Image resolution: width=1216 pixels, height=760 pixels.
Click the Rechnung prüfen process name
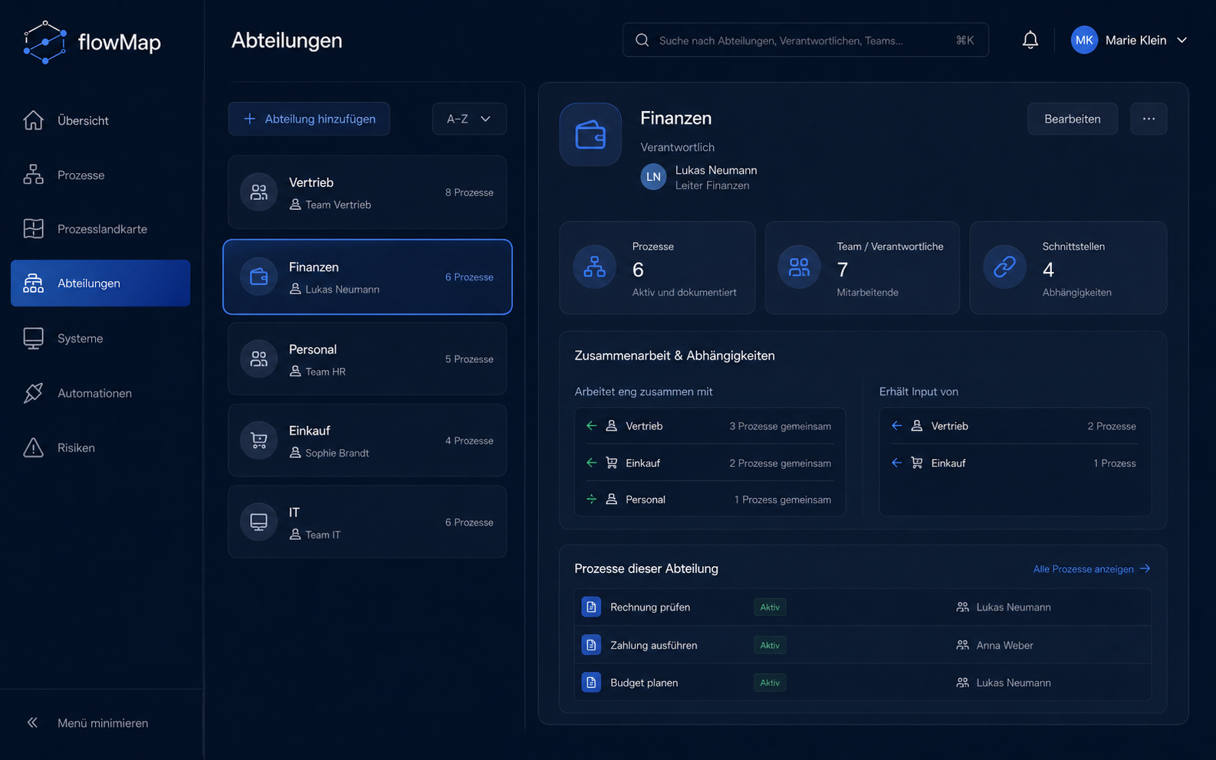pyautogui.click(x=650, y=607)
